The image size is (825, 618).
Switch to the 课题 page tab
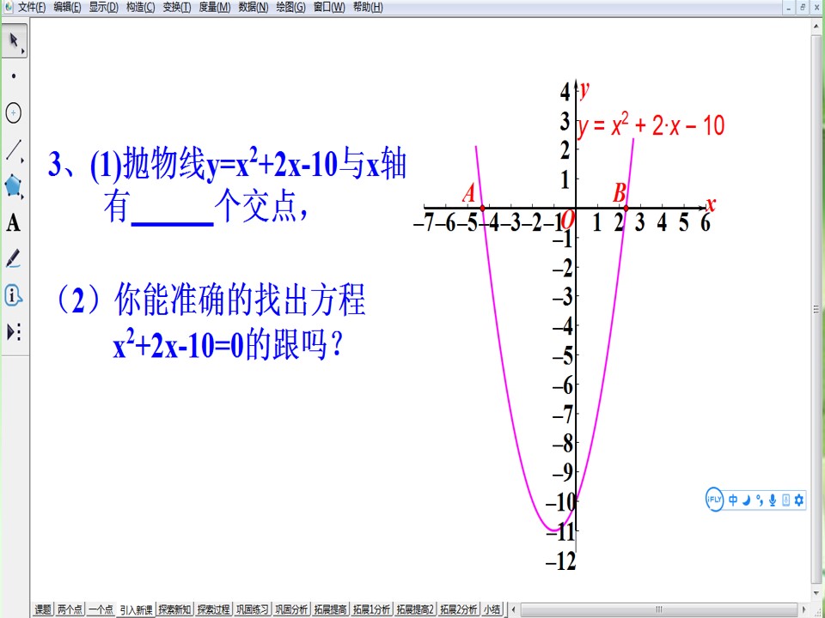coord(43,609)
